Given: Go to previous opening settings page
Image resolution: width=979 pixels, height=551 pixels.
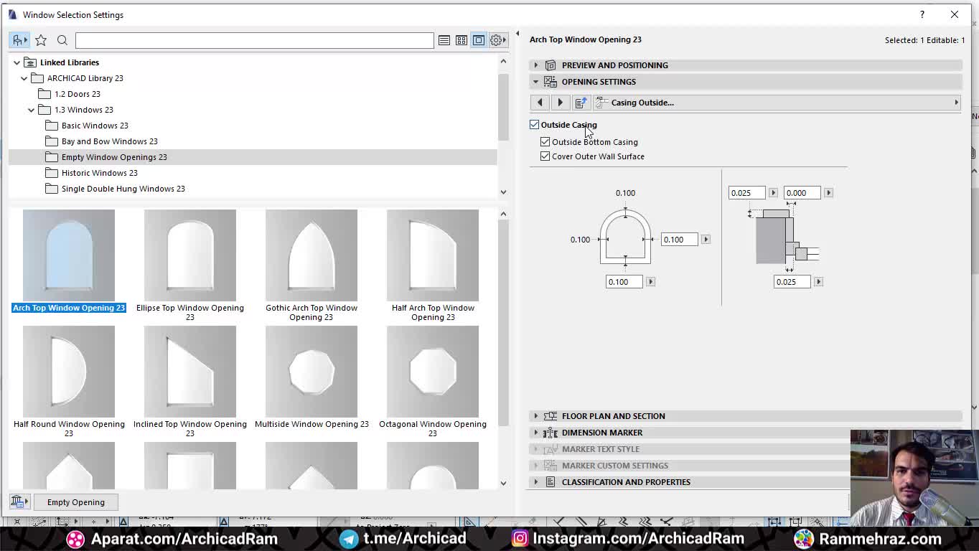Looking at the screenshot, I should point(540,103).
